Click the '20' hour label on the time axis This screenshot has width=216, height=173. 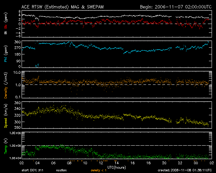click(x=164, y=163)
